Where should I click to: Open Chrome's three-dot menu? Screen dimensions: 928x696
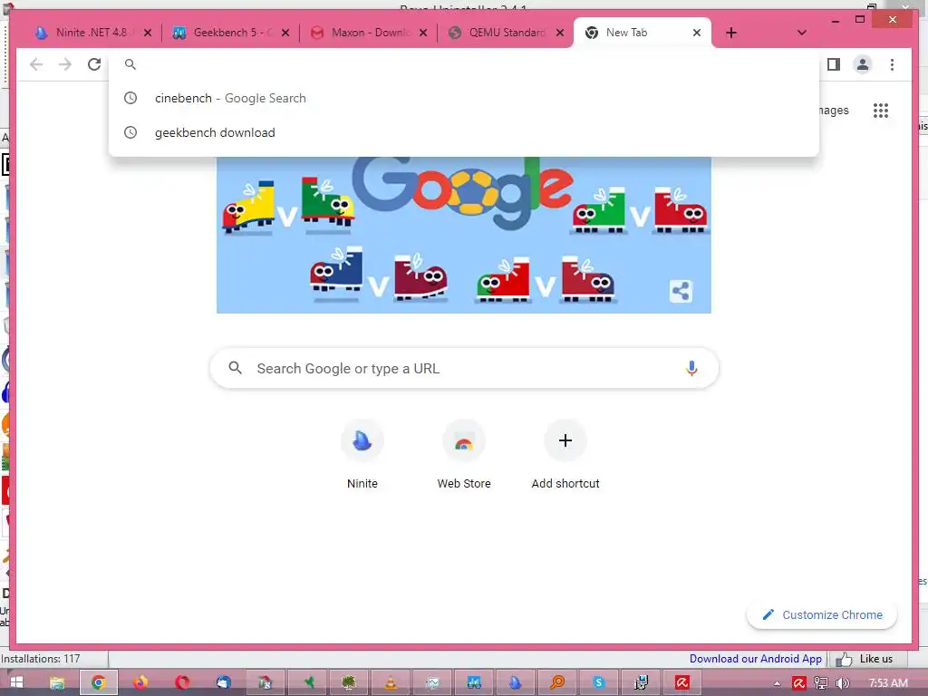click(x=892, y=64)
